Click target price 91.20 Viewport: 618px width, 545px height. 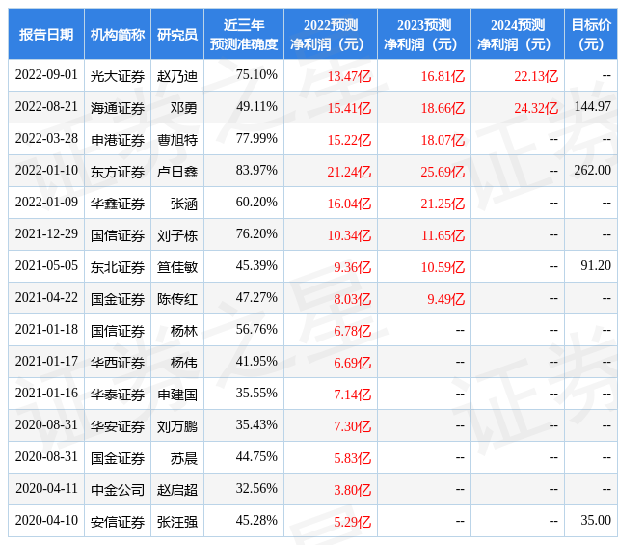tap(596, 266)
